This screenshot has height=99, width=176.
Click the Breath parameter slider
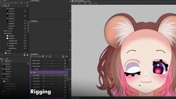click(x=52, y=69)
